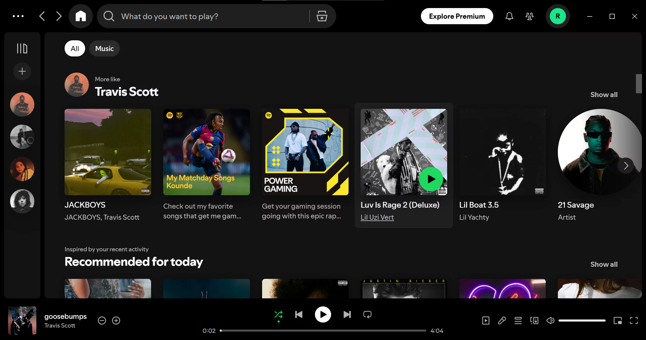Open the notifications bell
This screenshot has width=646, height=340.
click(509, 16)
